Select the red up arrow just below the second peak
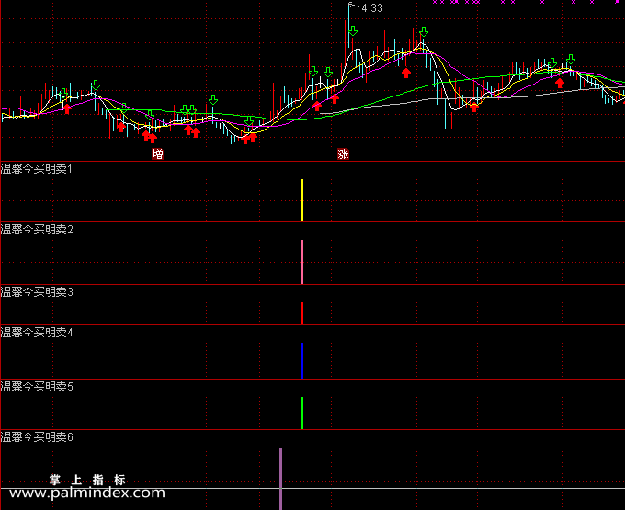Image resolution: width=625 pixels, height=510 pixels. pos(405,73)
